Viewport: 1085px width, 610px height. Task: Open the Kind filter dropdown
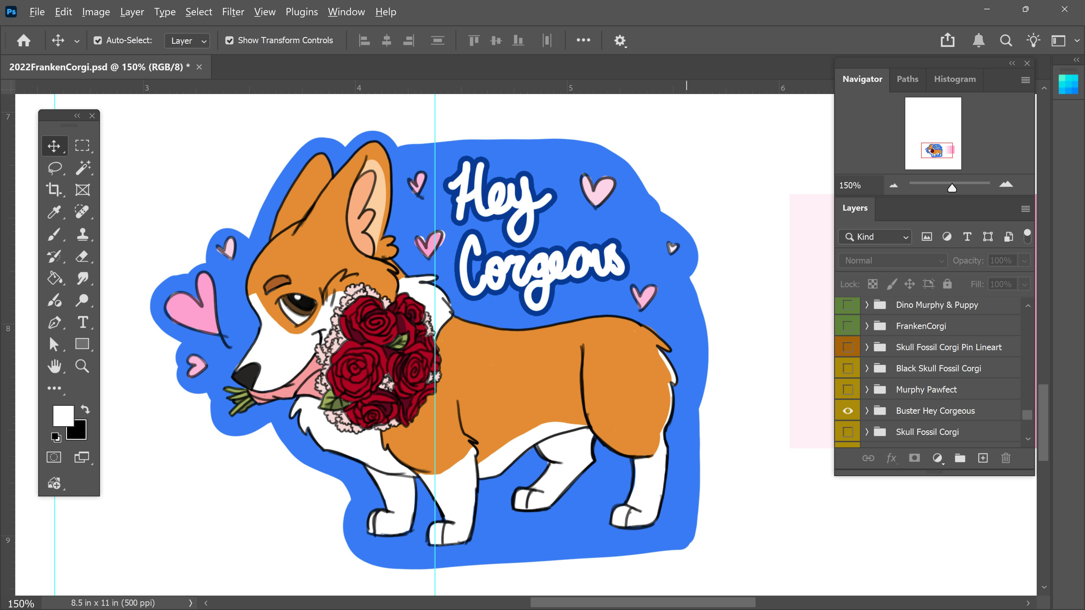pyautogui.click(x=875, y=237)
